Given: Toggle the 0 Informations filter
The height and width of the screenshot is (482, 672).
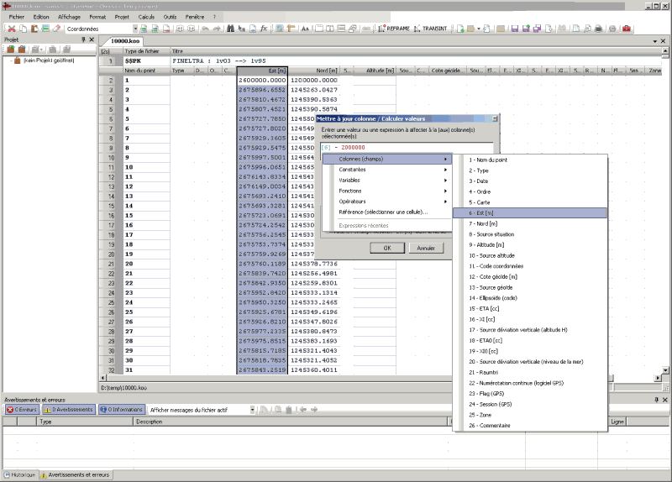Looking at the screenshot, I should click(123, 410).
